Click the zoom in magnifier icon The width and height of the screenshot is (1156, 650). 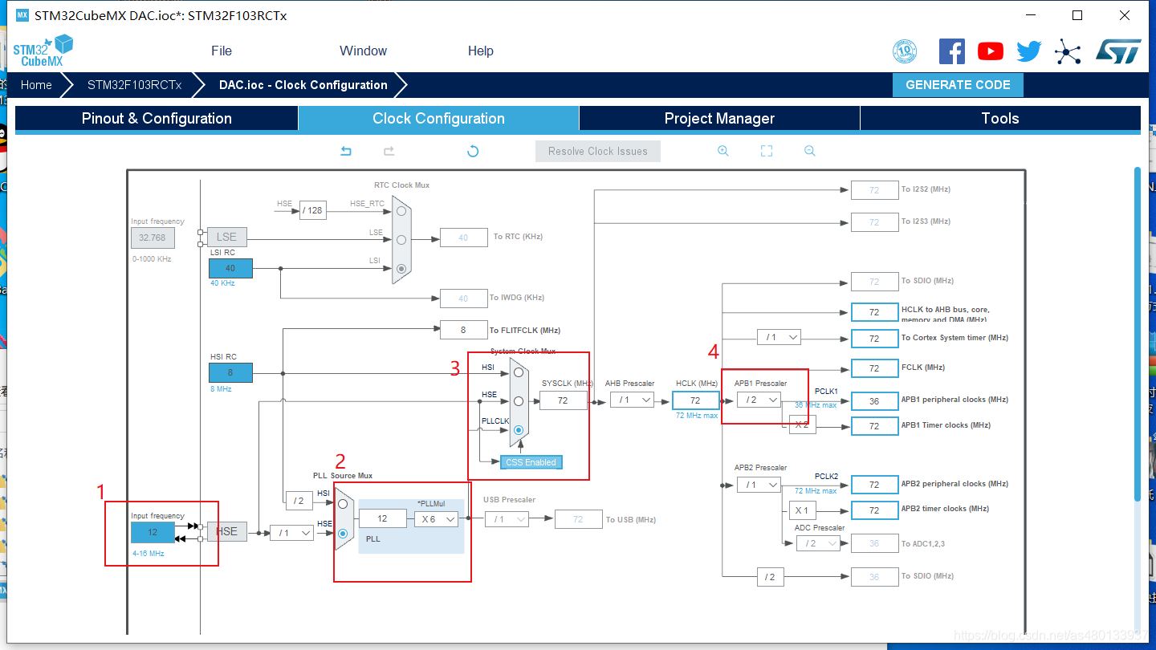(722, 151)
